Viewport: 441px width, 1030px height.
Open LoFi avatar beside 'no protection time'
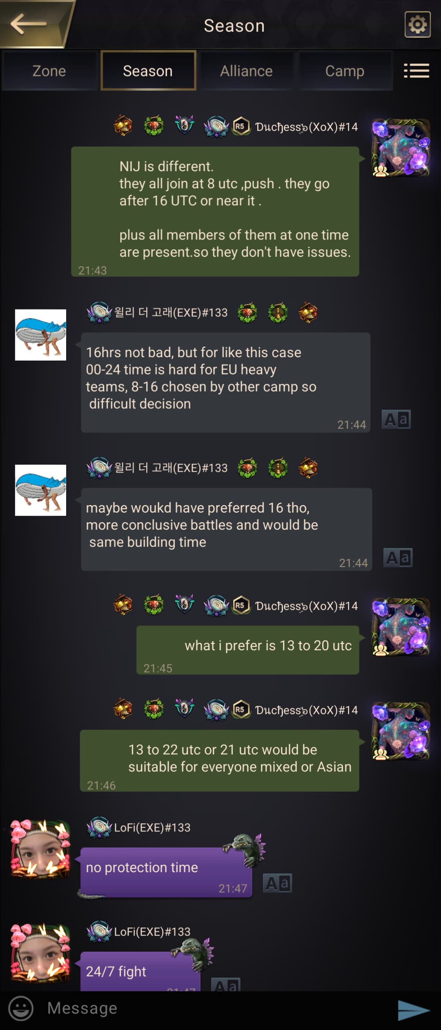tap(40, 849)
